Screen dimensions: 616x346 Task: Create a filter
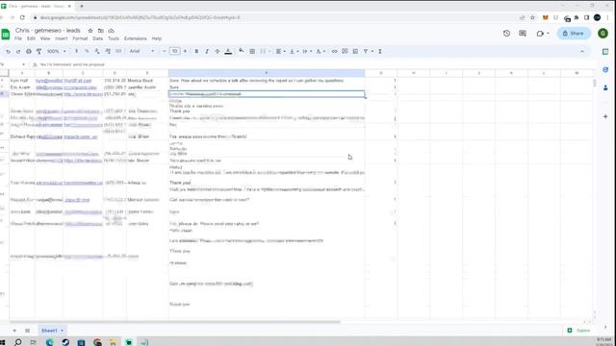(366, 51)
